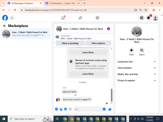The image size is (163, 122).
Task: Click the chat scroll down arrow
Action: (x=111, y=103)
